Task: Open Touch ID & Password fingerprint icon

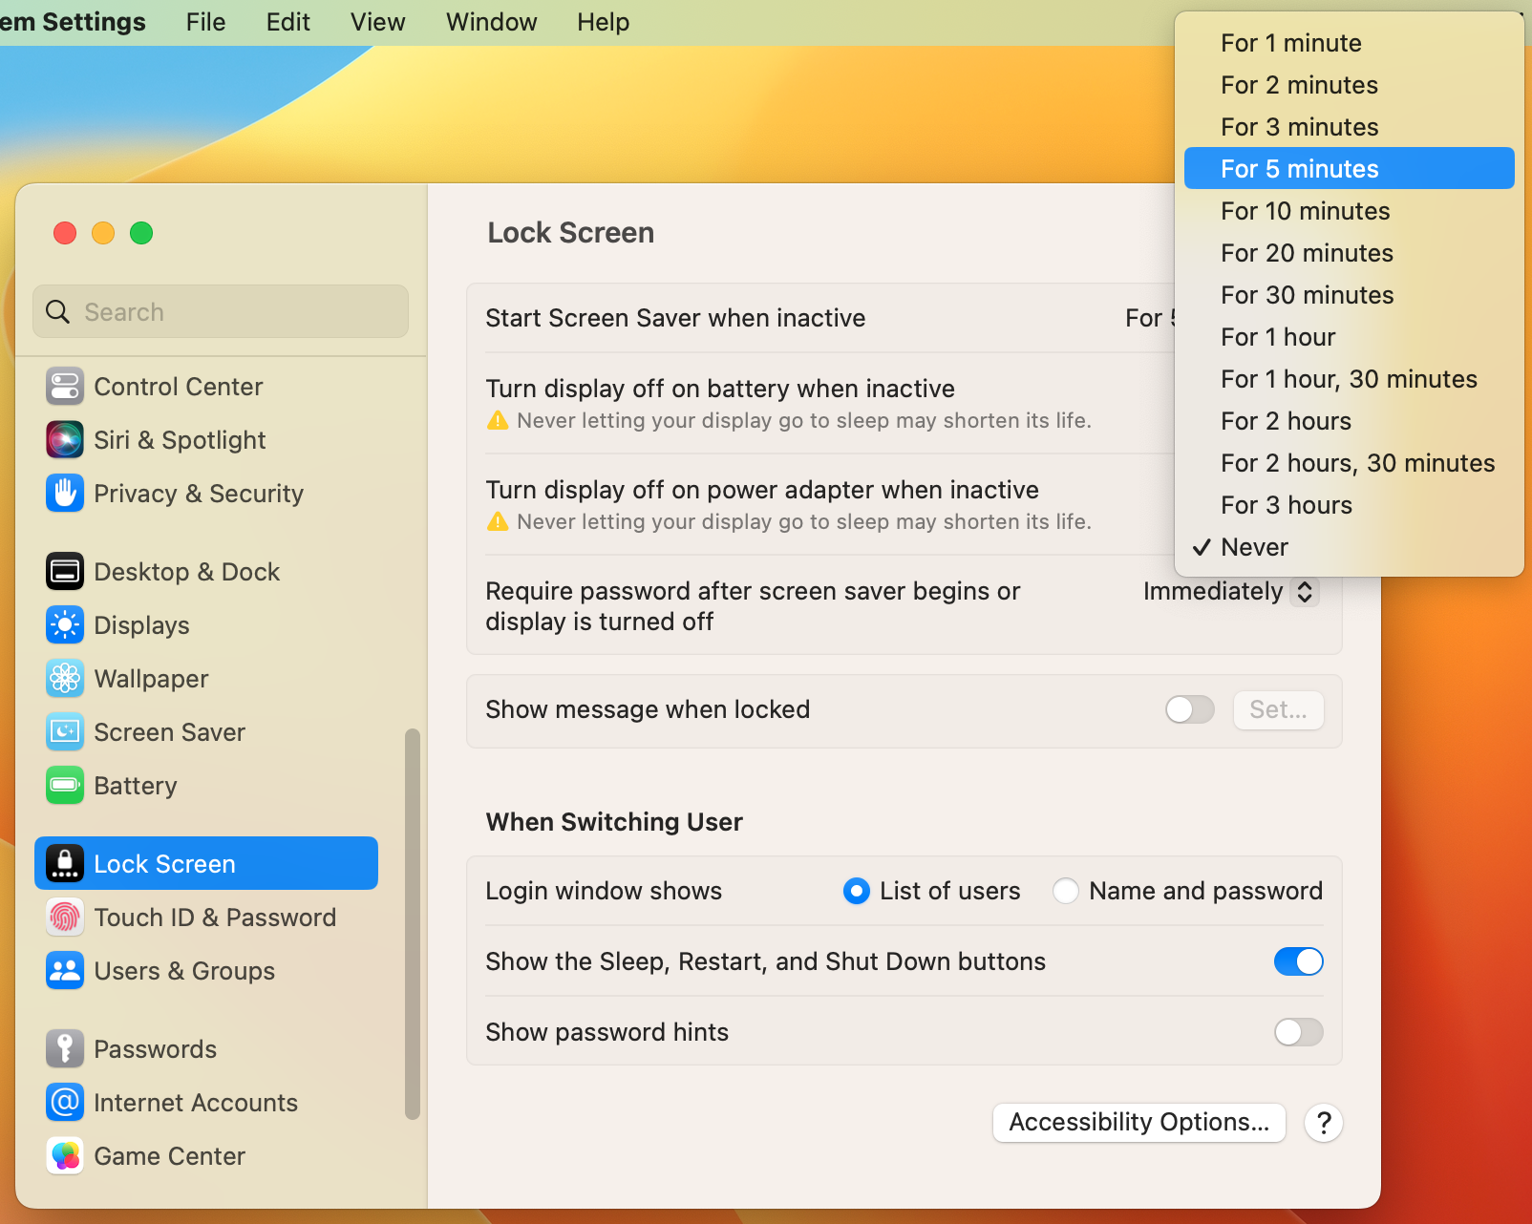Action: [x=65, y=918]
